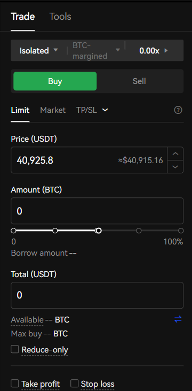Viewport: 192px width, 391px height.
Task: Click the 75% slider marker
Action: [x=139, y=231]
